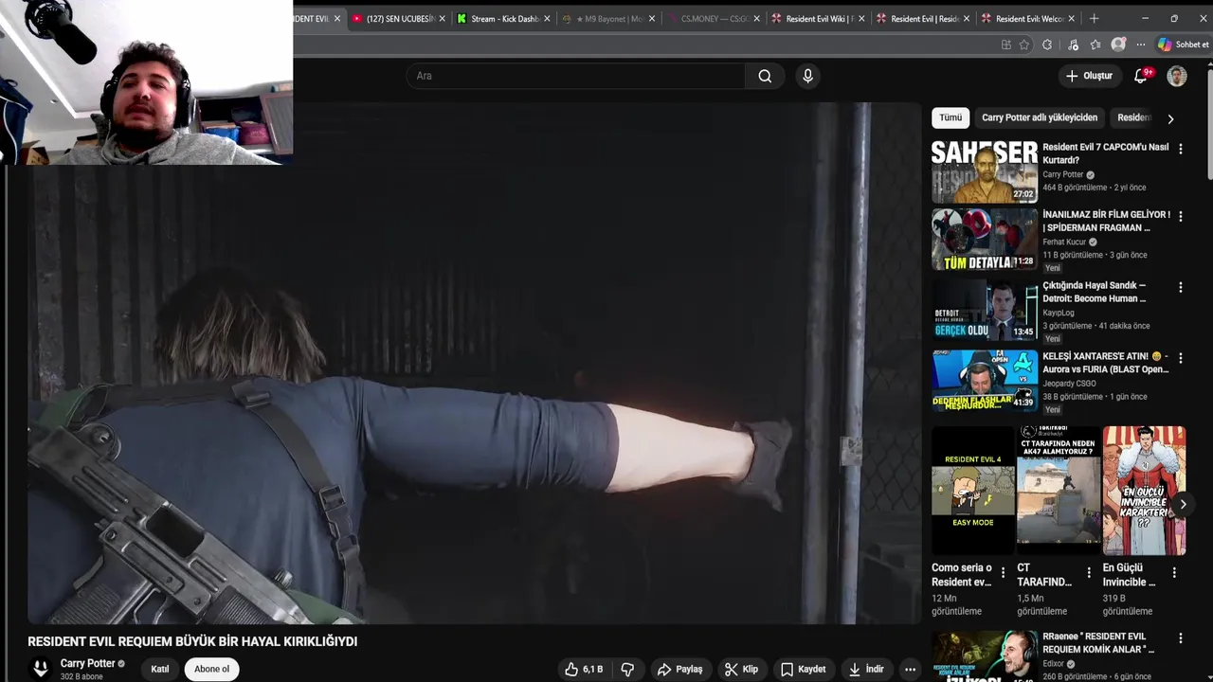Dislike the video with thumbs-down icon
Viewport: 1213px width, 682px height.
tap(627, 669)
